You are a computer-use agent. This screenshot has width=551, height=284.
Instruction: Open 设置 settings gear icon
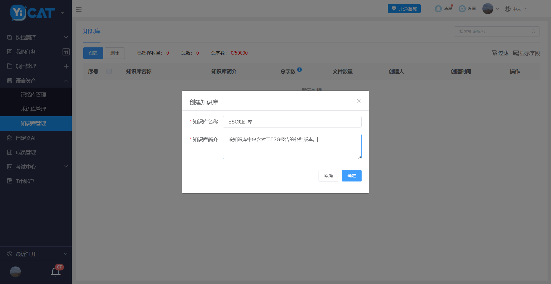[x=462, y=9]
